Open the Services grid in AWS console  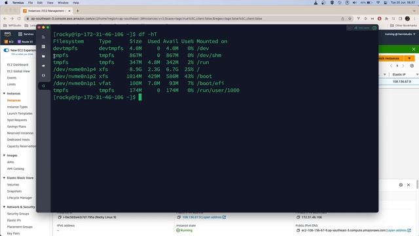pyautogui.click(x=26, y=34)
